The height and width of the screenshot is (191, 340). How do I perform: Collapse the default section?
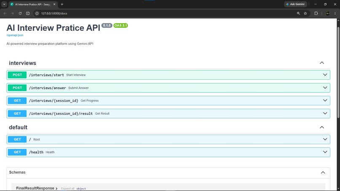click(322, 127)
